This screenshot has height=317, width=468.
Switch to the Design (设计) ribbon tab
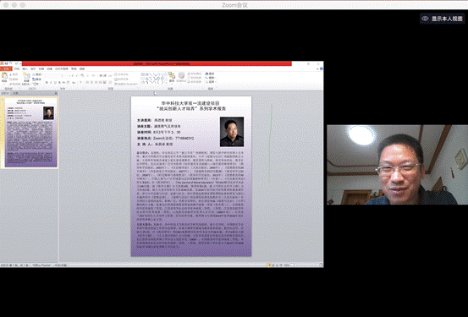coord(33,68)
